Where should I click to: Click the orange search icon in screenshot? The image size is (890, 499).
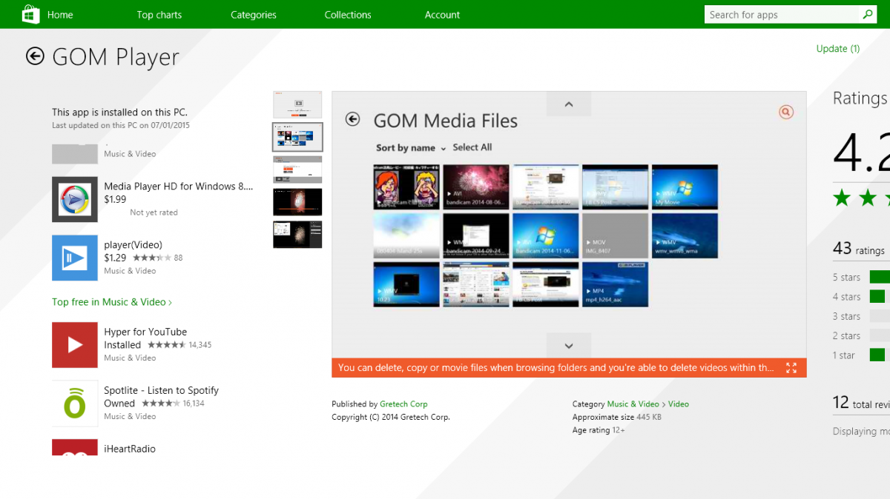786,112
